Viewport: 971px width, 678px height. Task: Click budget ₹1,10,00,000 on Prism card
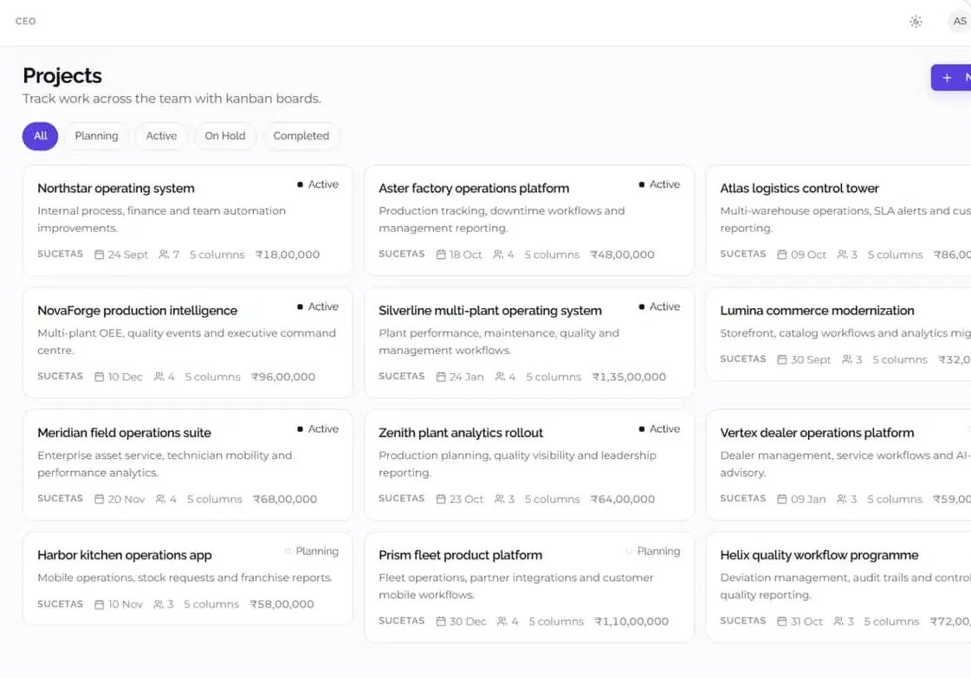click(631, 621)
